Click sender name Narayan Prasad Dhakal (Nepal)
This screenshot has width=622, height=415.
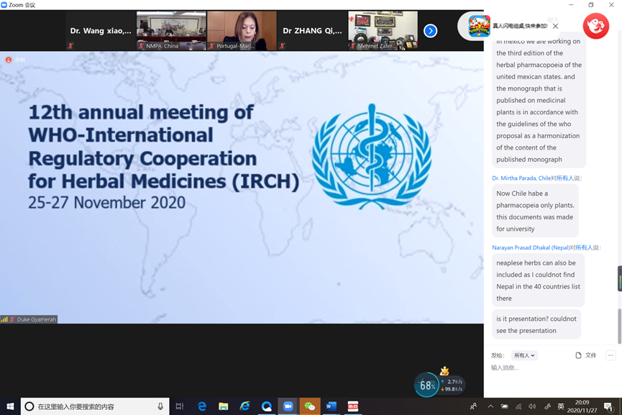[531, 247]
